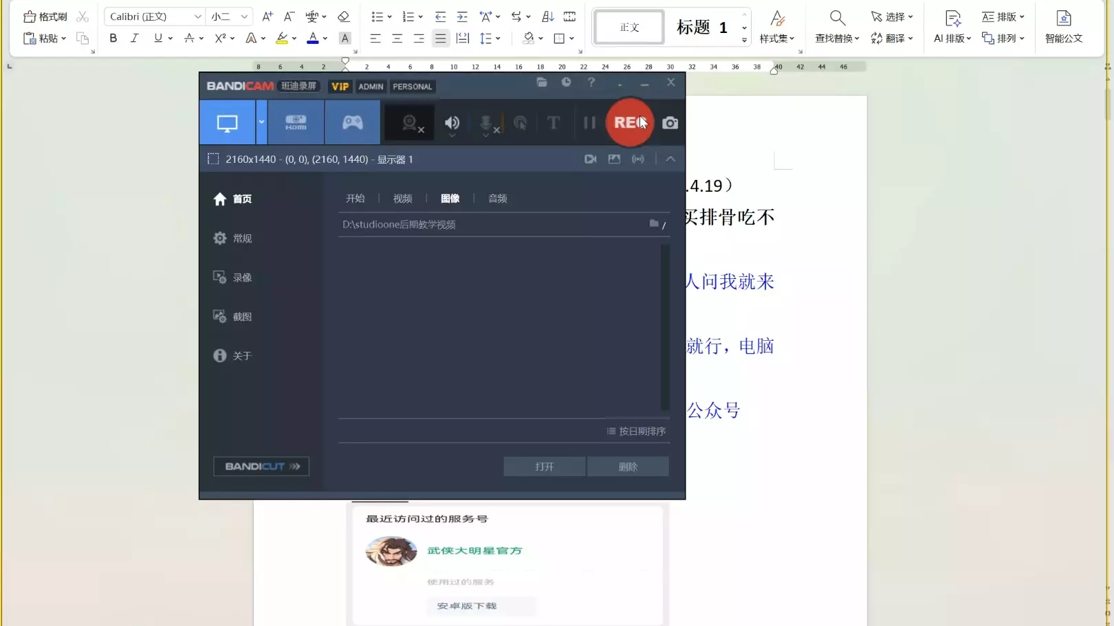1114x626 pixels.
Task: Clear formatting with the eraser icon
Action: (x=344, y=16)
